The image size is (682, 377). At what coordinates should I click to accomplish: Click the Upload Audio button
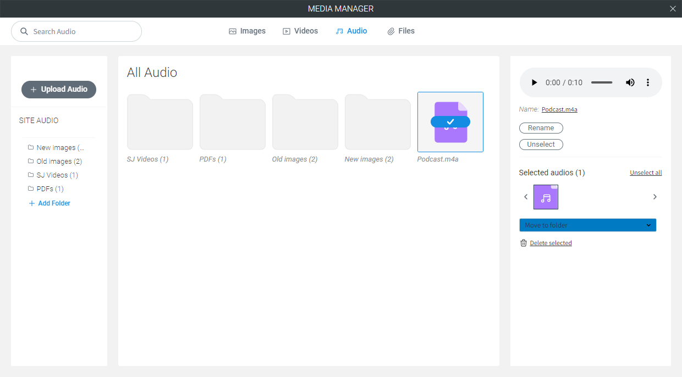59,90
